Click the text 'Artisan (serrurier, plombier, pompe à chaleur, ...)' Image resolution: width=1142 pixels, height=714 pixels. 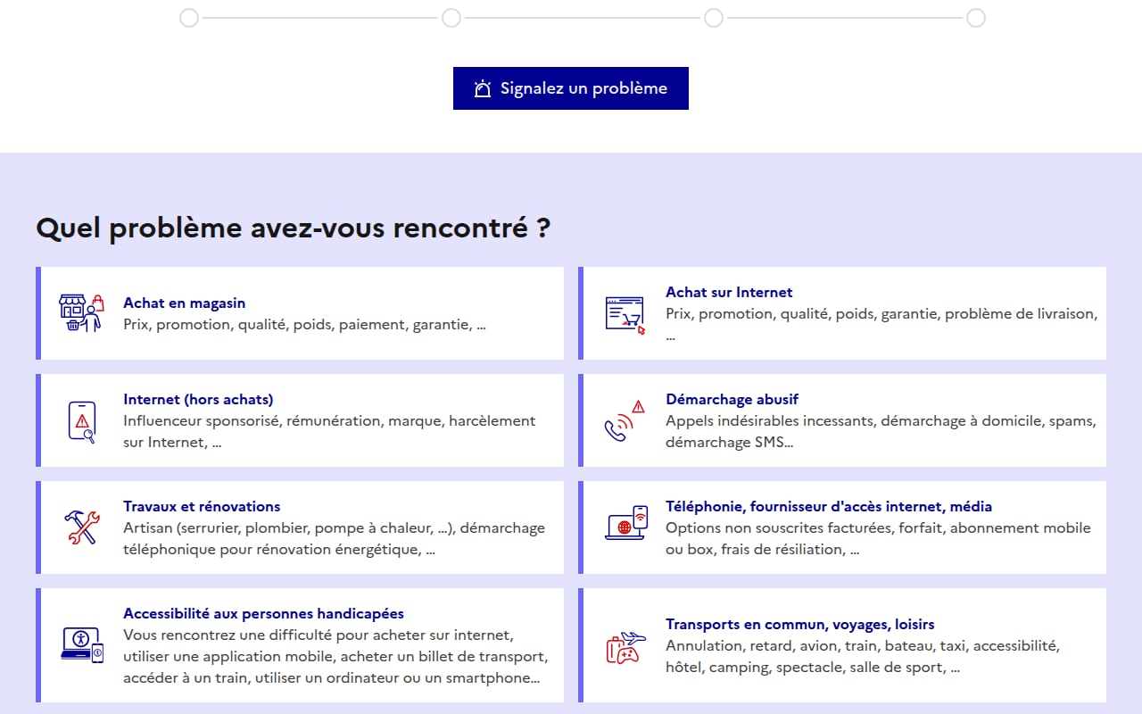pyautogui.click(x=289, y=527)
